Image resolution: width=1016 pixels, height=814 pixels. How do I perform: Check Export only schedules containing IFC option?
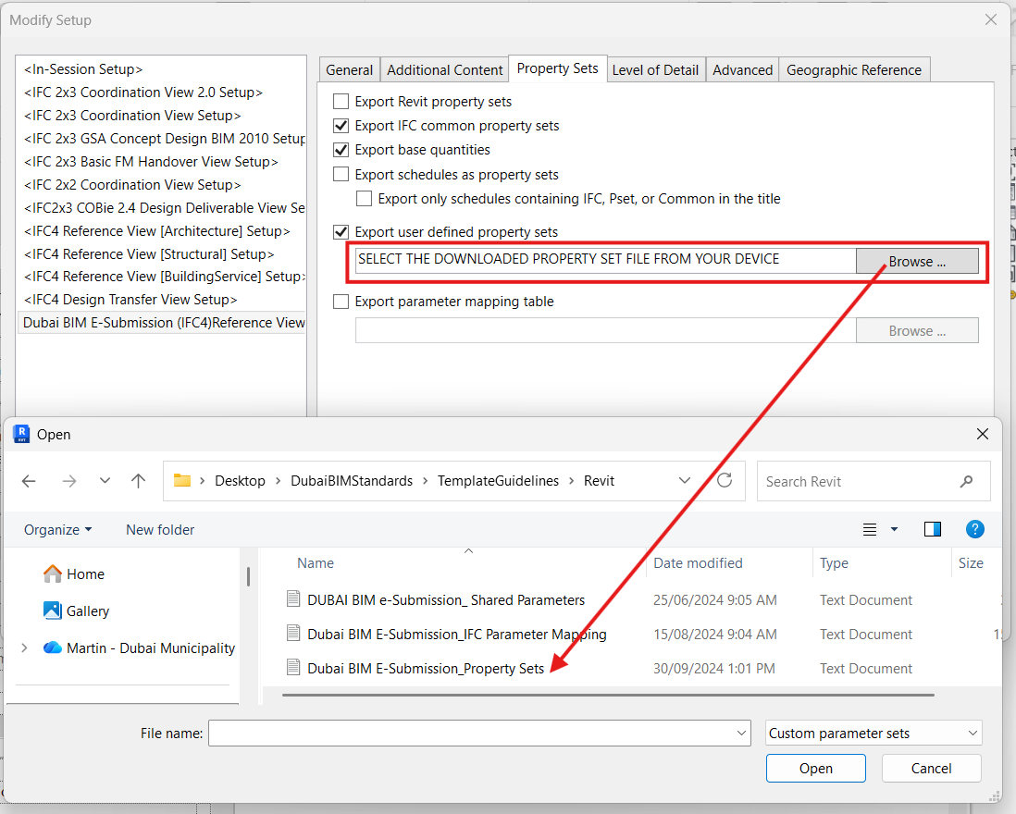point(365,198)
